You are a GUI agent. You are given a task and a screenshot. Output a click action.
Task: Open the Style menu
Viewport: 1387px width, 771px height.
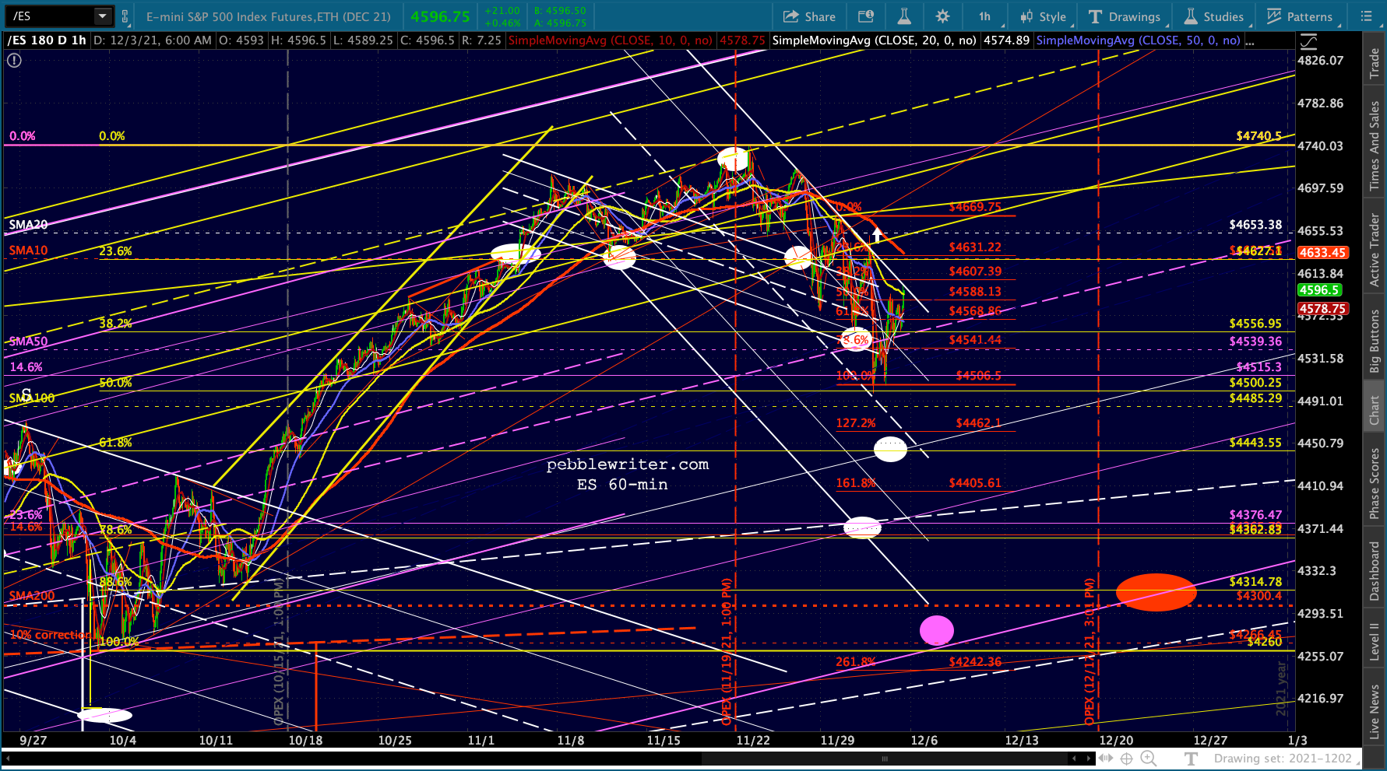click(x=1043, y=16)
